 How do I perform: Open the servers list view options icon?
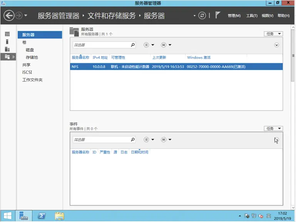pyautogui.click(x=146, y=45)
